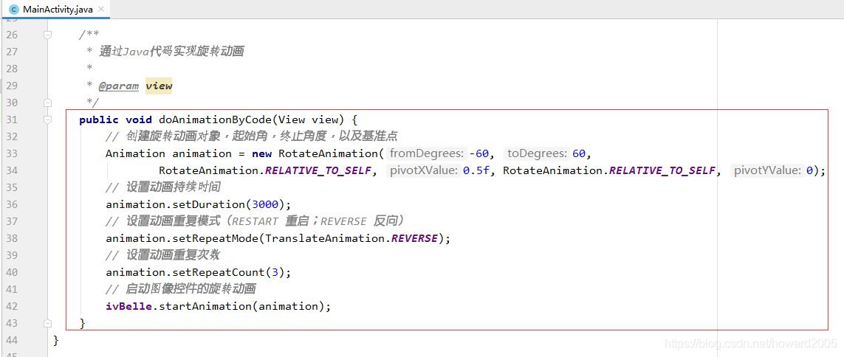The width and height of the screenshot is (844, 357).
Task: Click the comment about RESTART and REVERSE modes
Action: [x=255, y=221]
